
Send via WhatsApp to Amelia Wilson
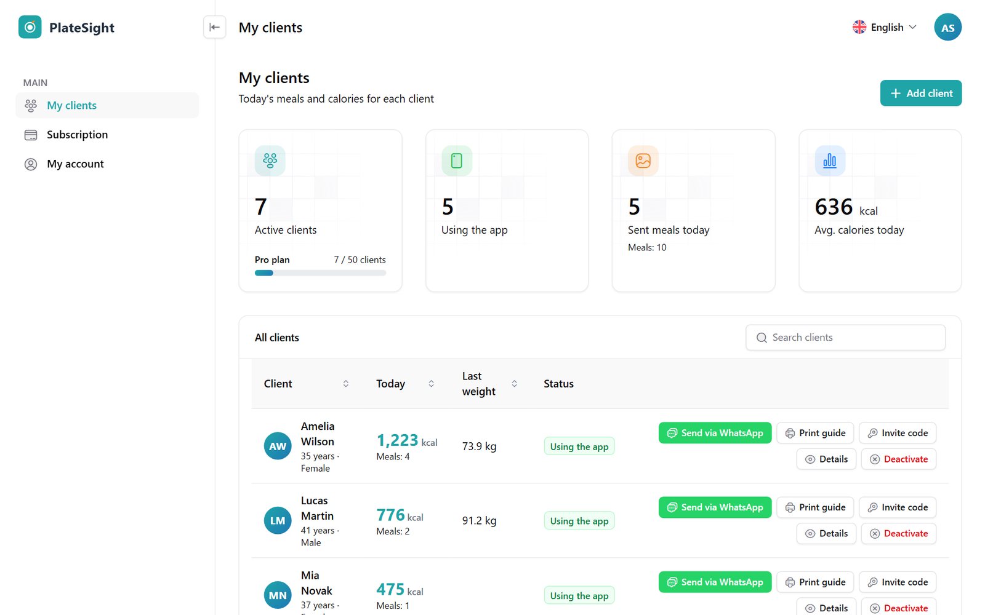[715, 433]
